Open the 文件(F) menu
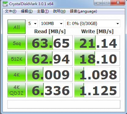This screenshot has width=127, height=114. [x=11, y=11]
